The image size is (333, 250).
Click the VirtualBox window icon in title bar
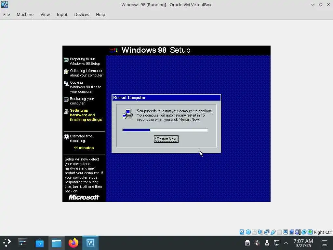point(5,5)
